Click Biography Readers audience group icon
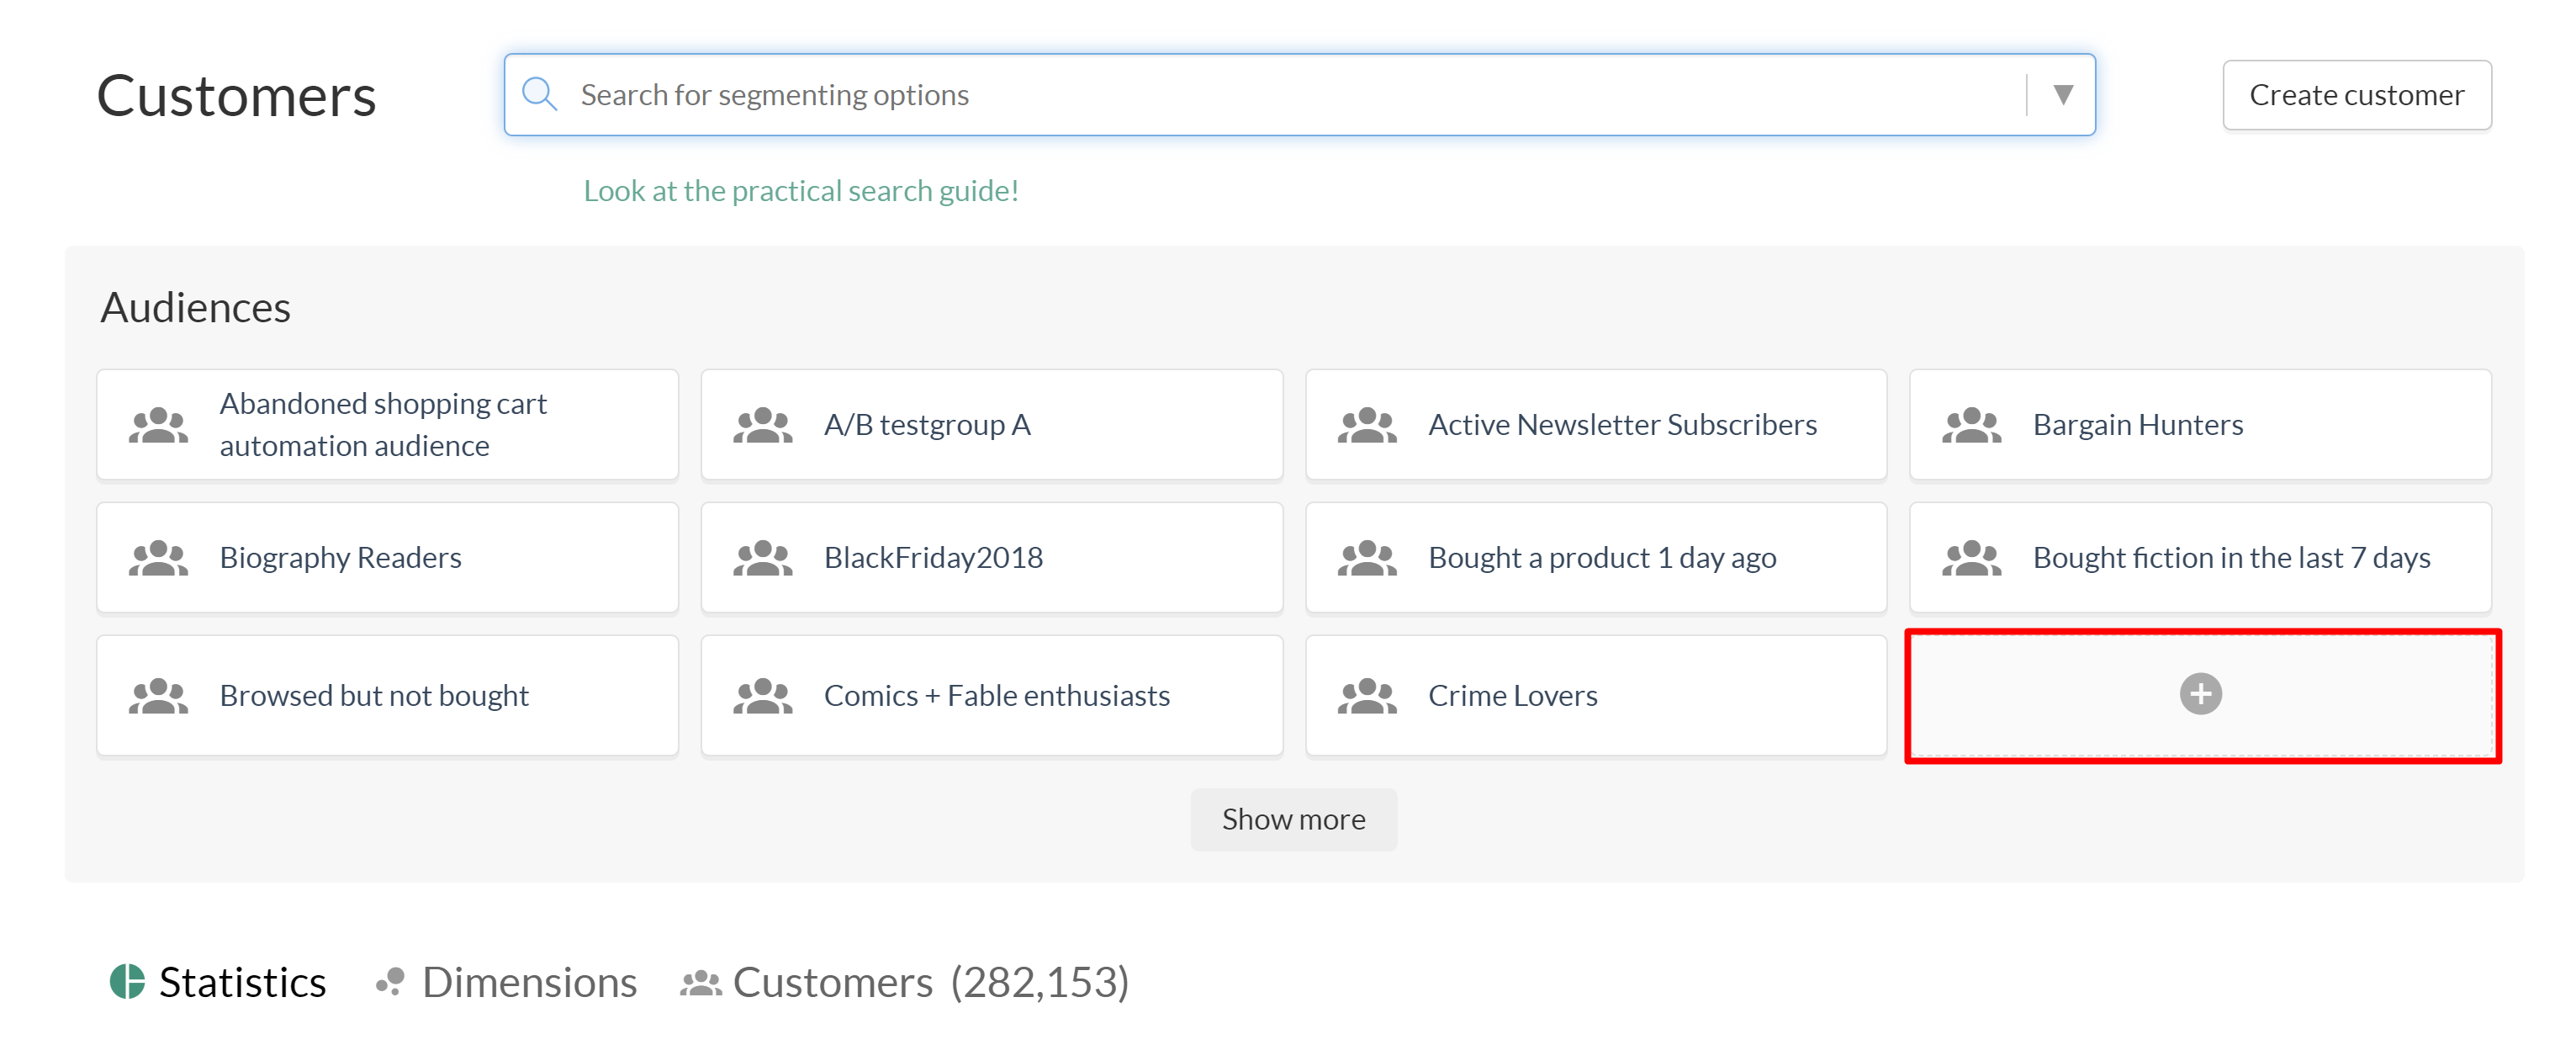The height and width of the screenshot is (1045, 2576). click(x=158, y=558)
